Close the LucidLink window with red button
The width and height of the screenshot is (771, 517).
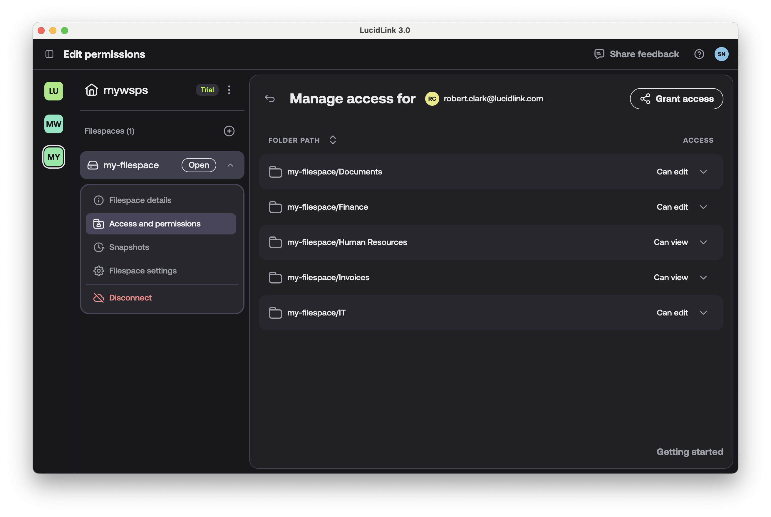pos(41,30)
